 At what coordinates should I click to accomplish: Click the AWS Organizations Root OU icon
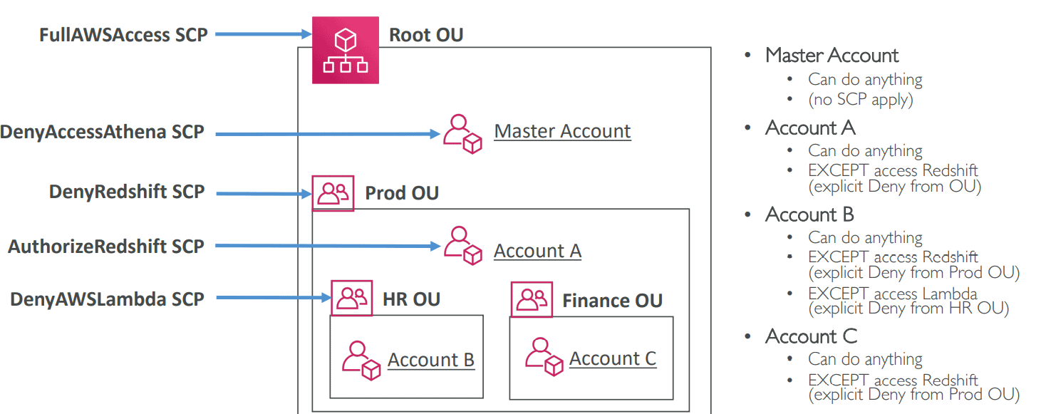pyautogui.click(x=346, y=50)
